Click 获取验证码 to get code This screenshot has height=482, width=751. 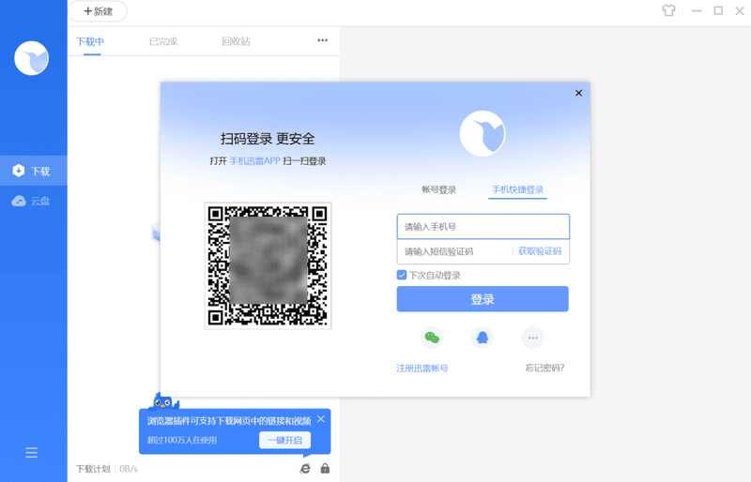540,251
